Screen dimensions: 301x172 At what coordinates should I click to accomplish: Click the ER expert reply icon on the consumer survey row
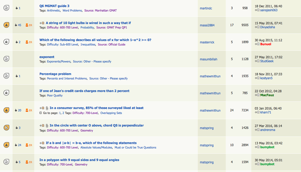pyautogui.click(x=29, y=110)
